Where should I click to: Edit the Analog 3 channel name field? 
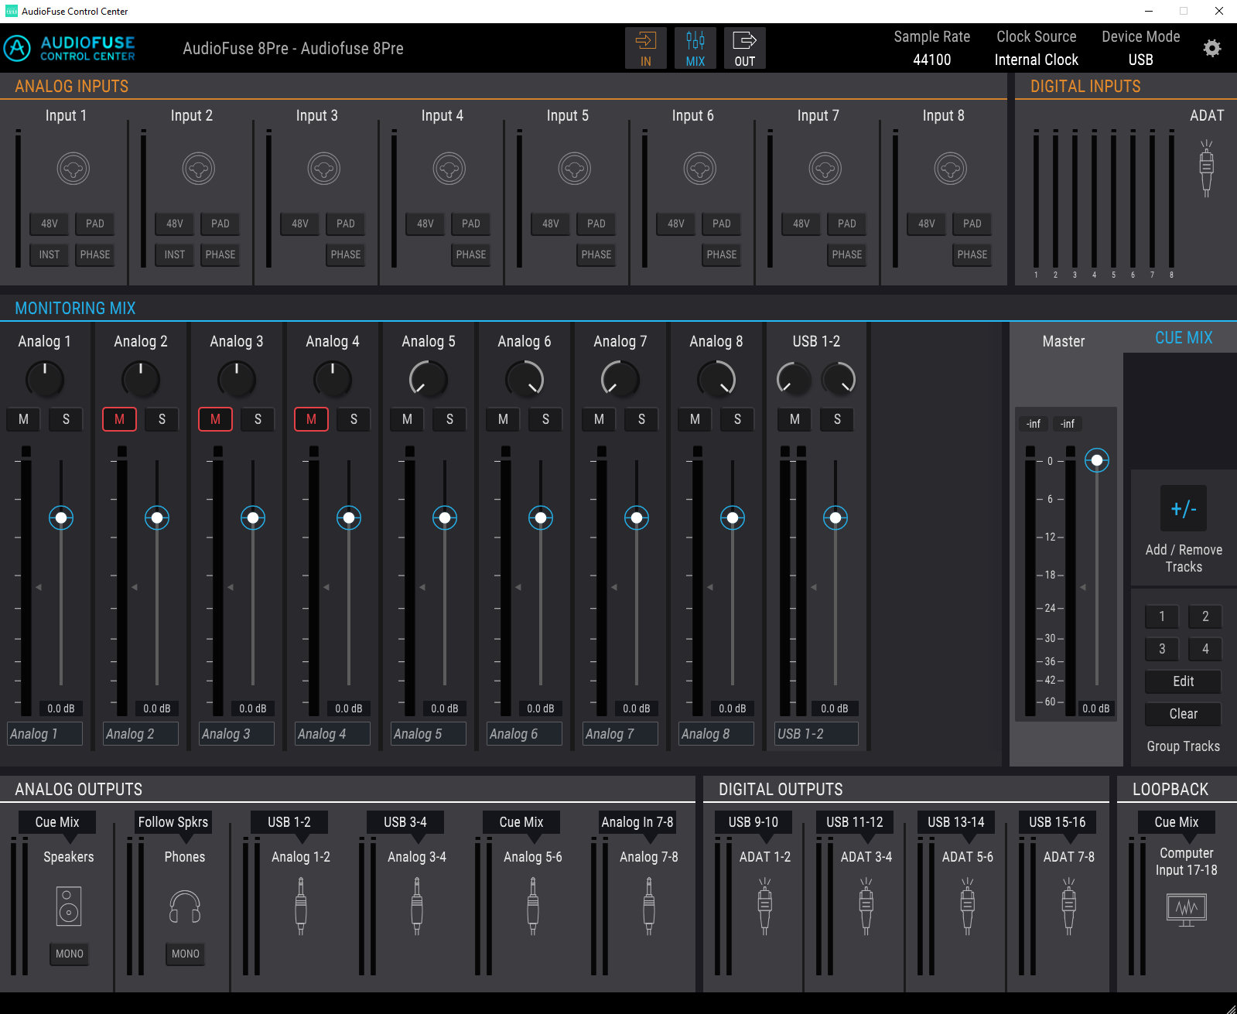point(237,734)
